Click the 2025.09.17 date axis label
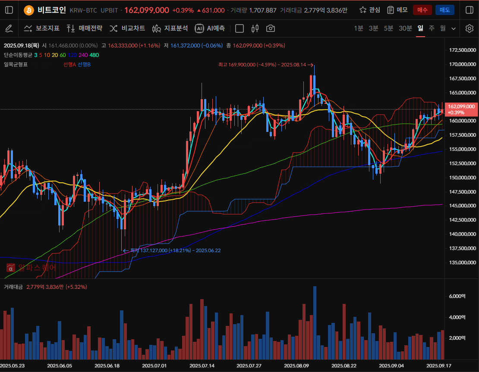Image resolution: width=479 pixels, height=372 pixels. pyautogui.click(x=439, y=366)
